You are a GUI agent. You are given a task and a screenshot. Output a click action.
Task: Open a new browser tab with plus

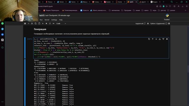163,2
